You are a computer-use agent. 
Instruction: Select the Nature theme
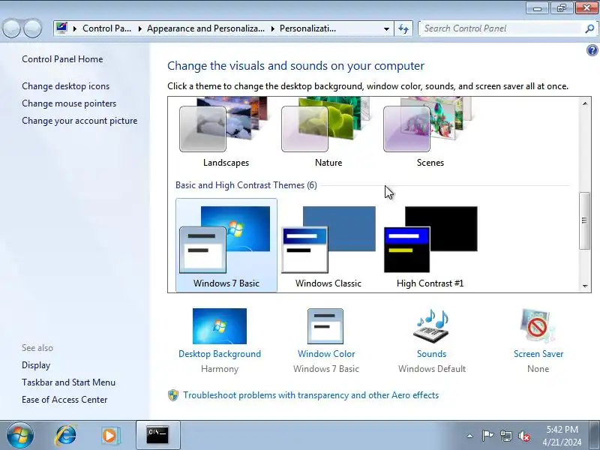coord(328,133)
